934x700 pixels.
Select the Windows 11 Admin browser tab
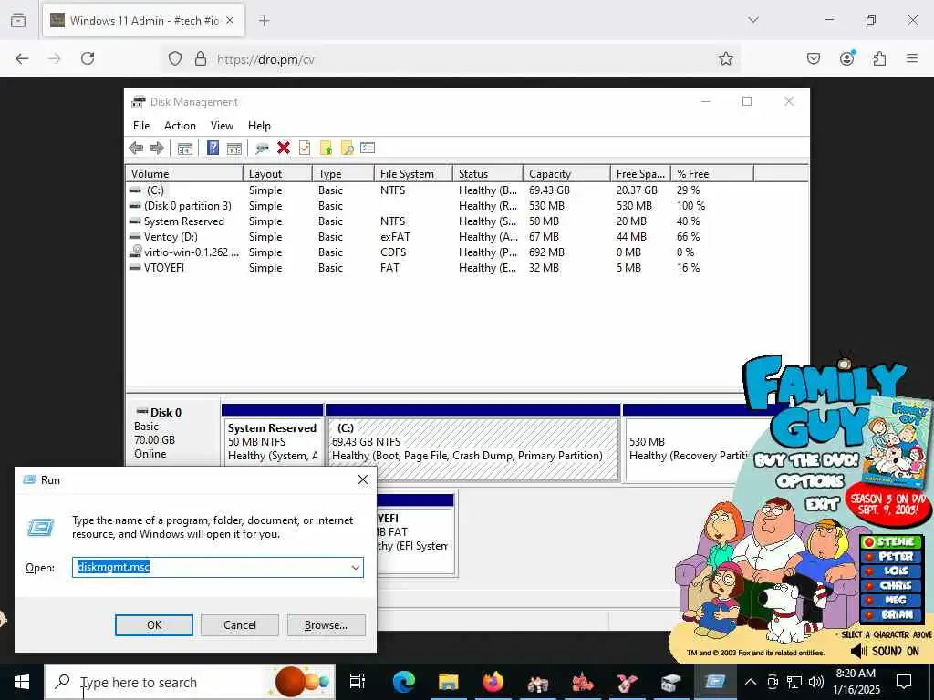point(143,20)
